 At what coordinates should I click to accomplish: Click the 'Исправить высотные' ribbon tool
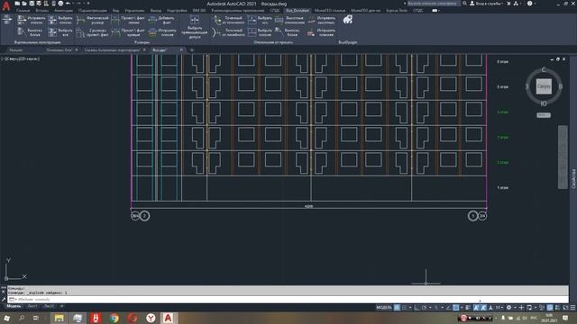click(x=322, y=20)
